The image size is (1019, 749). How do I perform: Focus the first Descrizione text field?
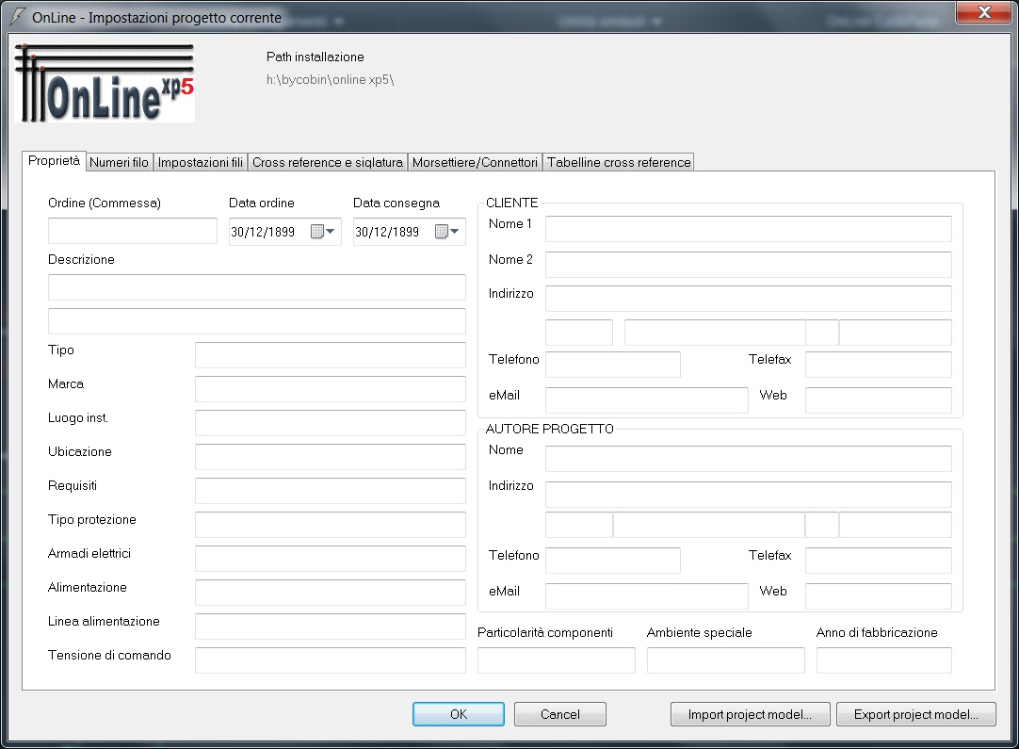coord(257,286)
